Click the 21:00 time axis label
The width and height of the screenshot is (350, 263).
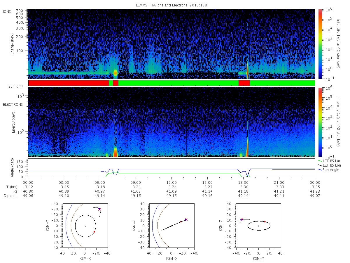[279, 182]
